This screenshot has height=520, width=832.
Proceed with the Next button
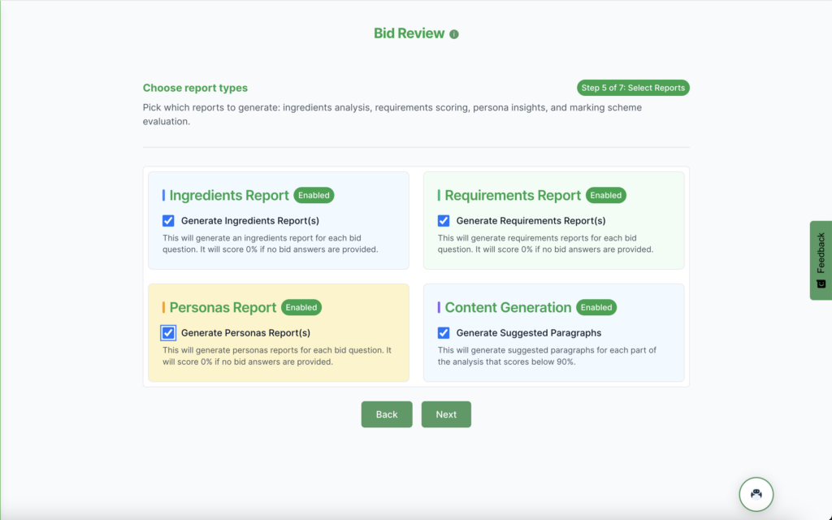446,414
